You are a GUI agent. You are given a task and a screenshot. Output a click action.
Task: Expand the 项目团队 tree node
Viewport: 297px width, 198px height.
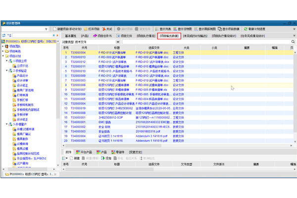[x=3, y=46]
